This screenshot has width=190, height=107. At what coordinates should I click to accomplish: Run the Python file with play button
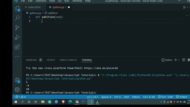184,7
